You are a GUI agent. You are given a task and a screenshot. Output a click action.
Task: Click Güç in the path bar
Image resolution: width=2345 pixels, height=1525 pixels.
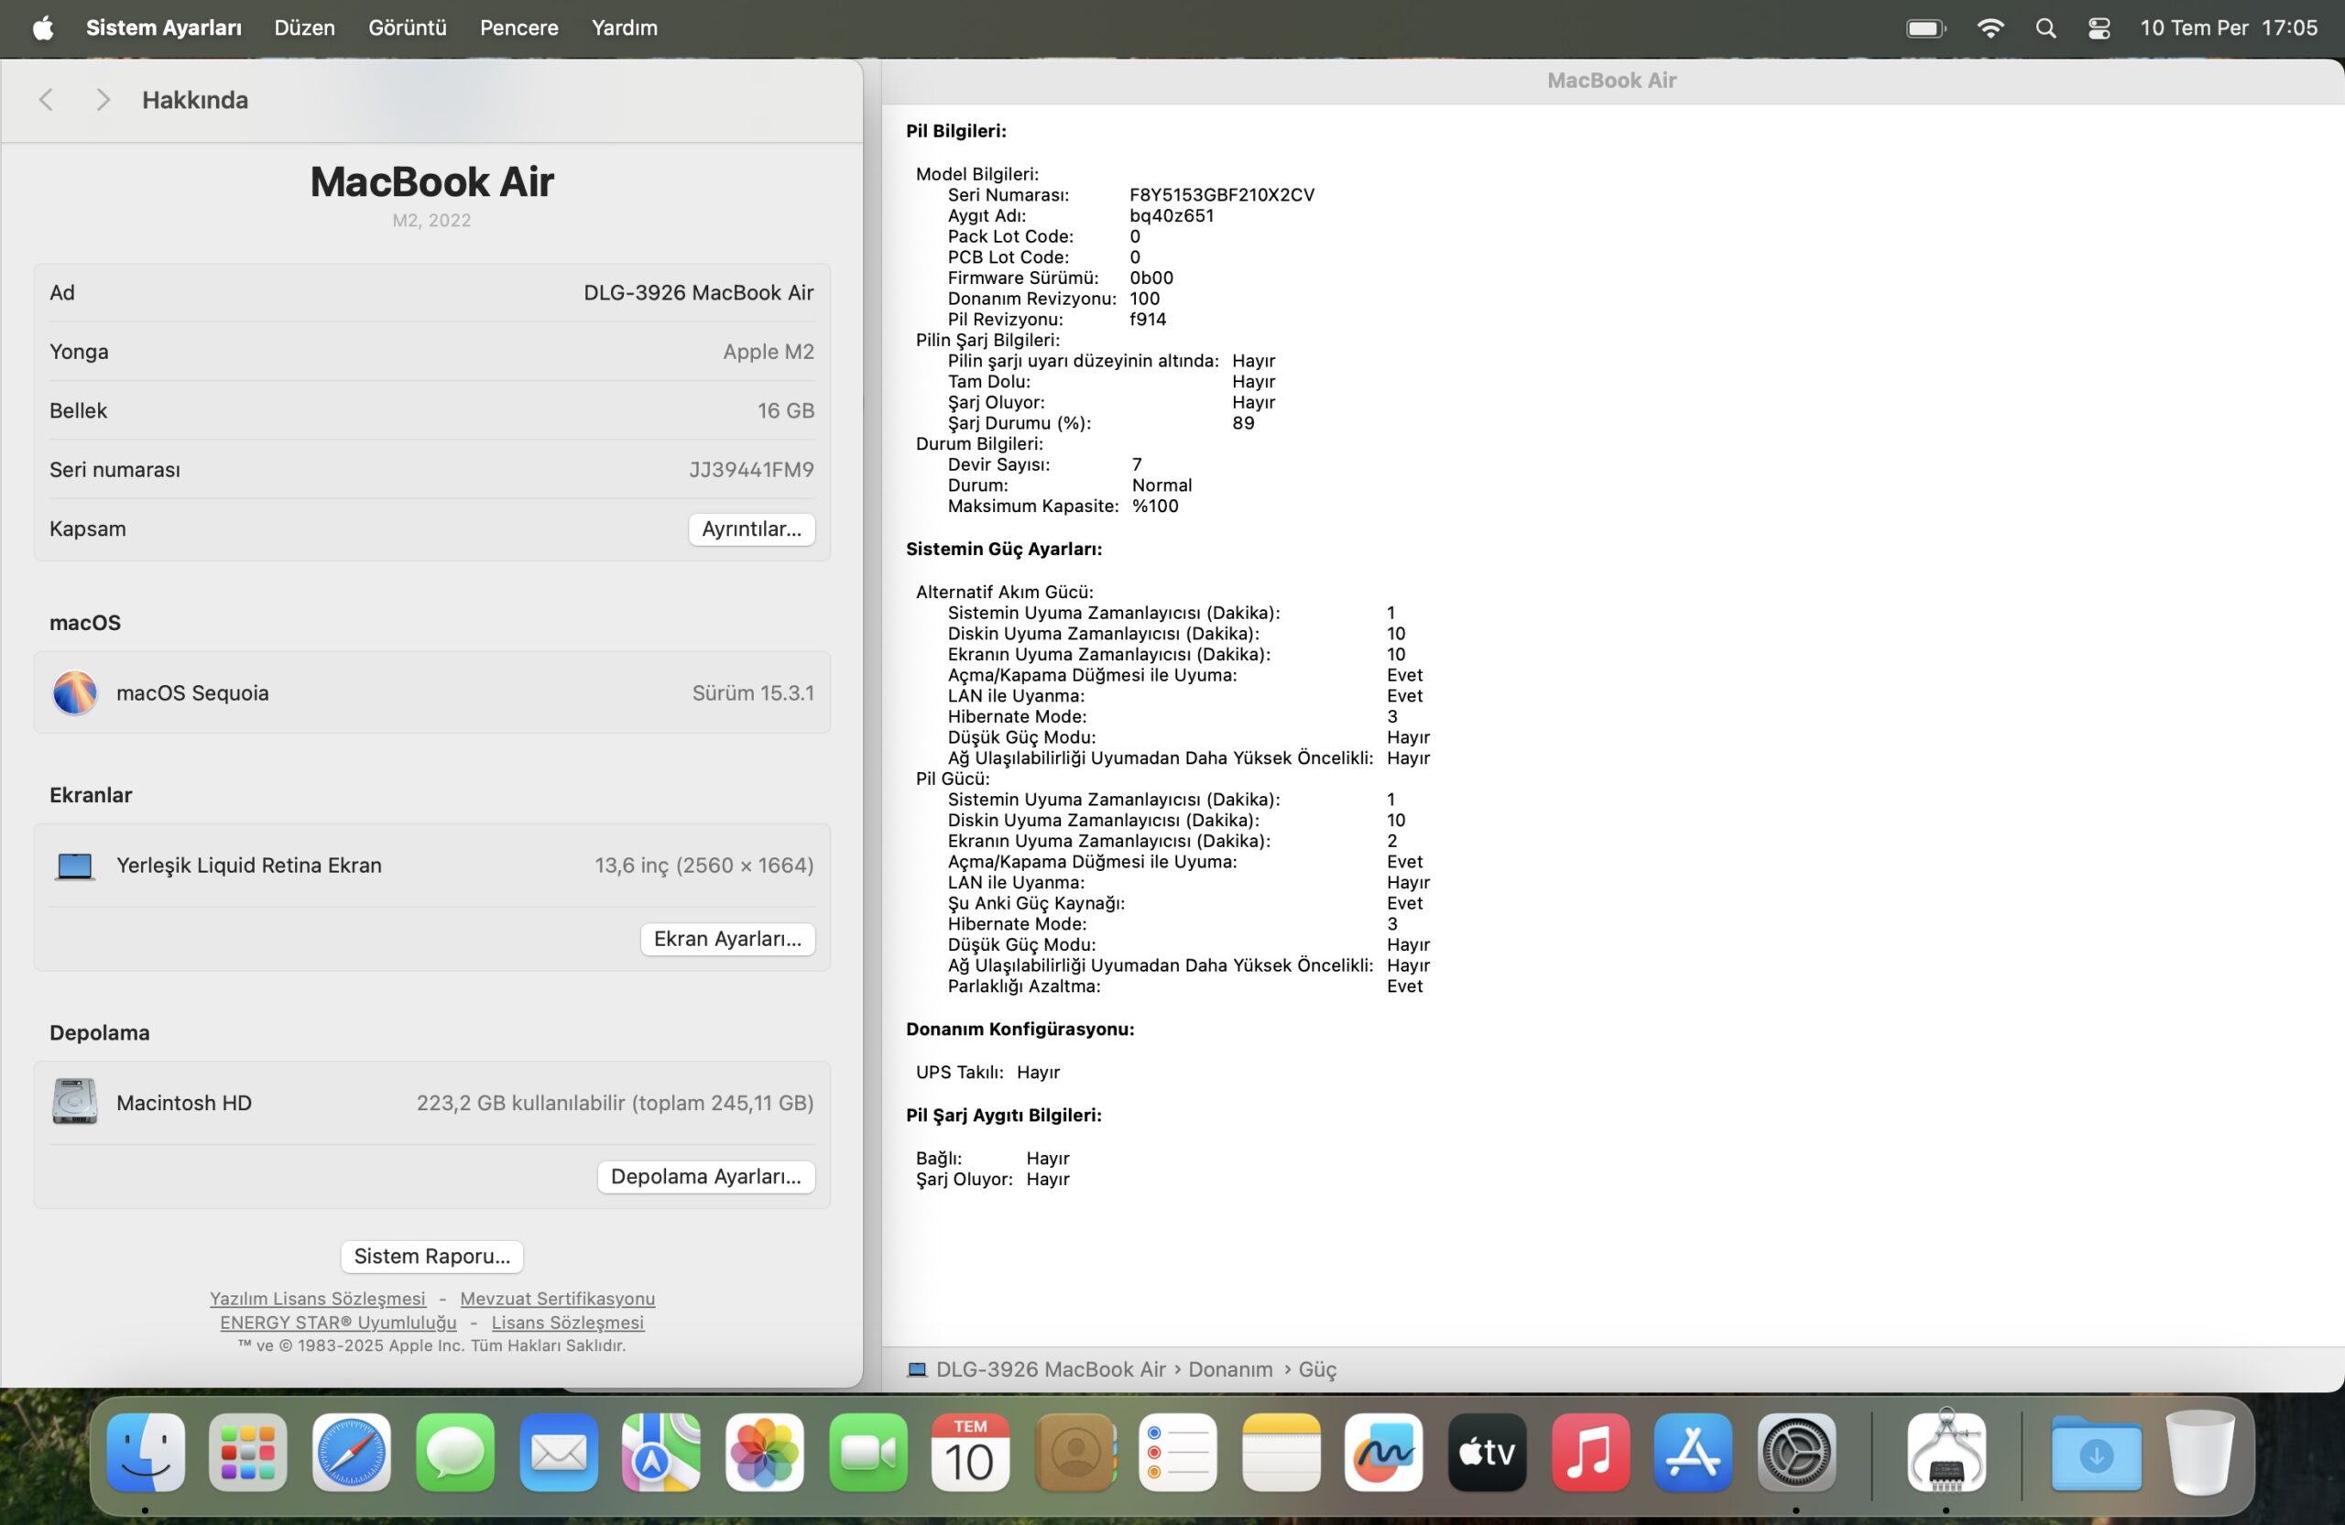click(1317, 1369)
